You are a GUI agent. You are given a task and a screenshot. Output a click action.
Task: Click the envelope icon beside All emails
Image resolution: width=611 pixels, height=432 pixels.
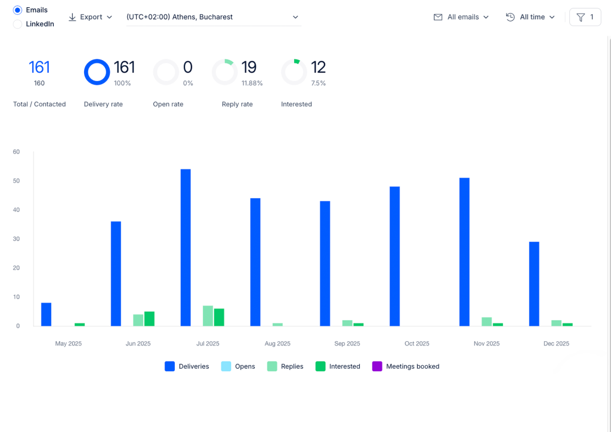[438, 17]
